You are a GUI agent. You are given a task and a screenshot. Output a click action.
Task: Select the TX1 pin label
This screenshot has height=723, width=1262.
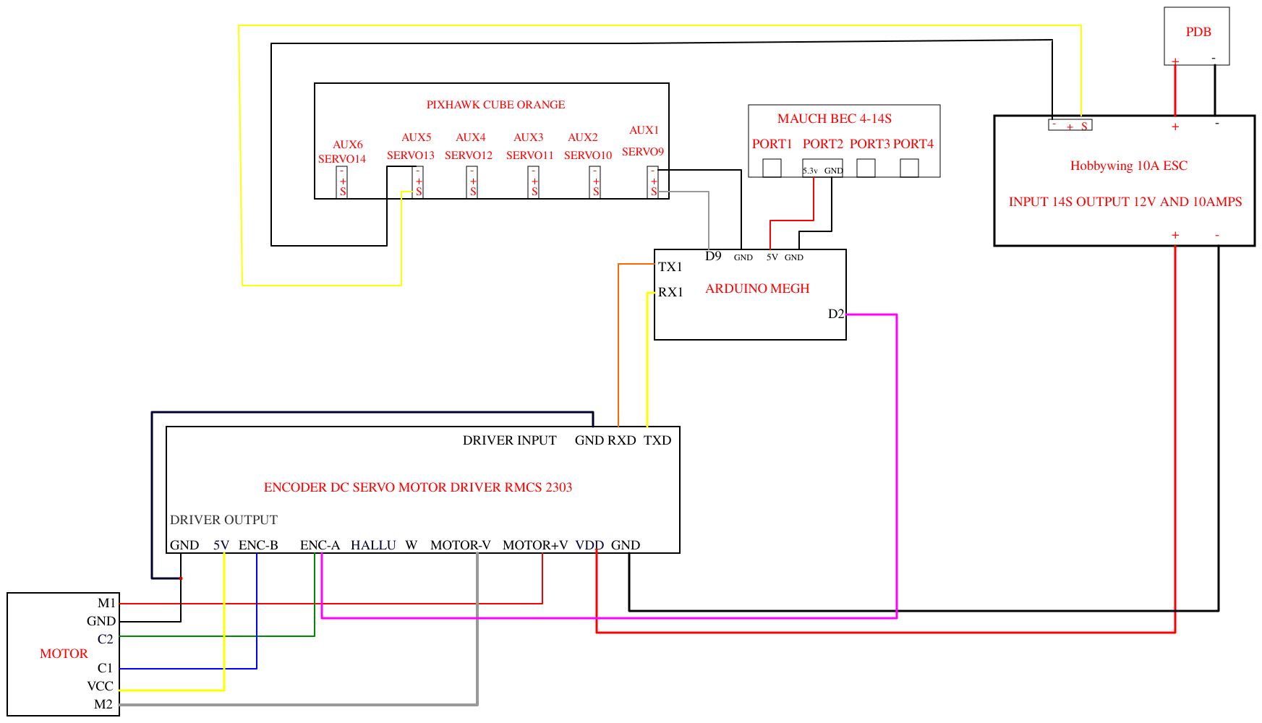click(x=670, y=267)
